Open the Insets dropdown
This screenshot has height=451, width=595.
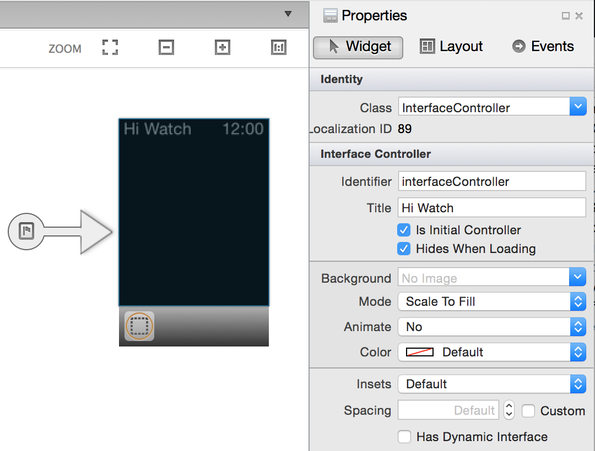(578, 384)
